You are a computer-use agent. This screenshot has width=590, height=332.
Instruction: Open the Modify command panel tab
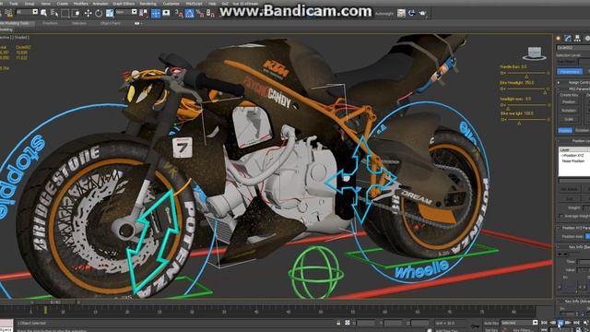[568, 39]
